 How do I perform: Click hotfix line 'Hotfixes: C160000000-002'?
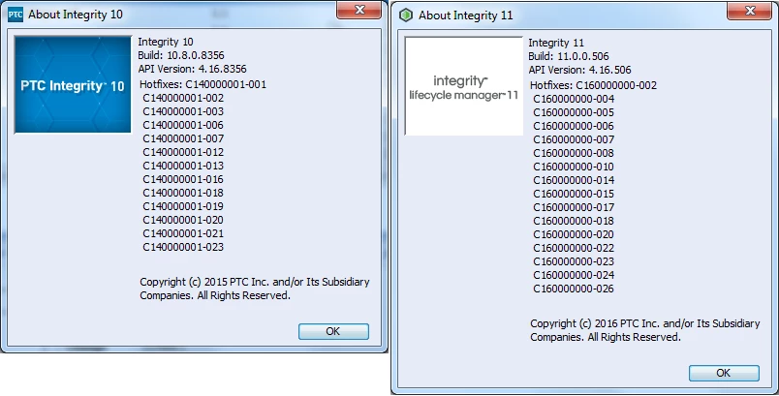593,85
